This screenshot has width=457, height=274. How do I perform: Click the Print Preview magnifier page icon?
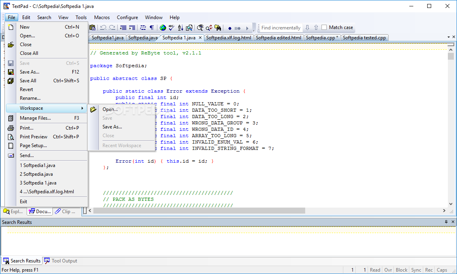[11, 137]
